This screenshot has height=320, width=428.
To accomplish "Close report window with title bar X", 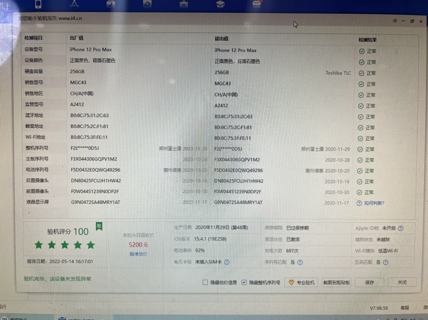I will 421,21.
